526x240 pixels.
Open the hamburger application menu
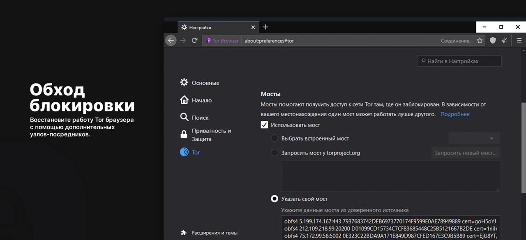pyautogui.click(x=519, y=40)
